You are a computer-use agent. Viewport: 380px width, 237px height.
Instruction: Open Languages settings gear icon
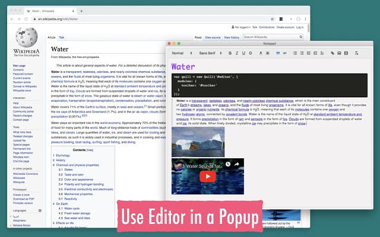pos(40,211)
